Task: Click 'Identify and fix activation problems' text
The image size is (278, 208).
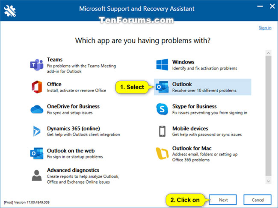Action: (204, 68)
